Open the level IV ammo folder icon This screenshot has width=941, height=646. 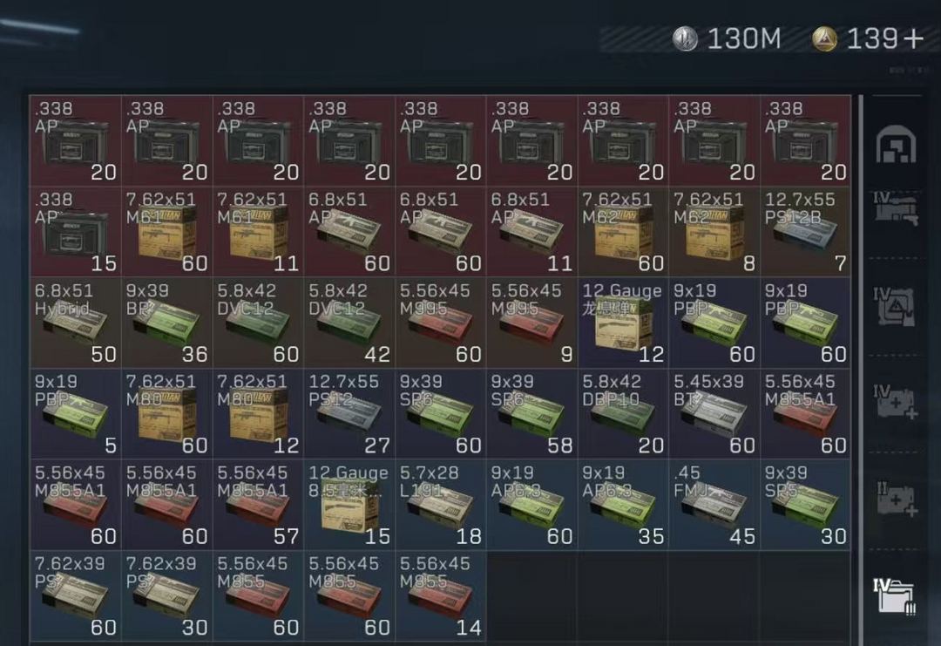(895, 595)
